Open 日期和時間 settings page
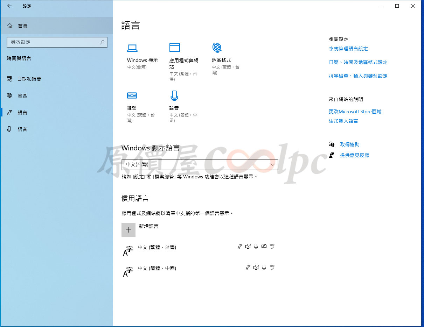Viewport: 424px width, 327px height. tap(29, 79)
